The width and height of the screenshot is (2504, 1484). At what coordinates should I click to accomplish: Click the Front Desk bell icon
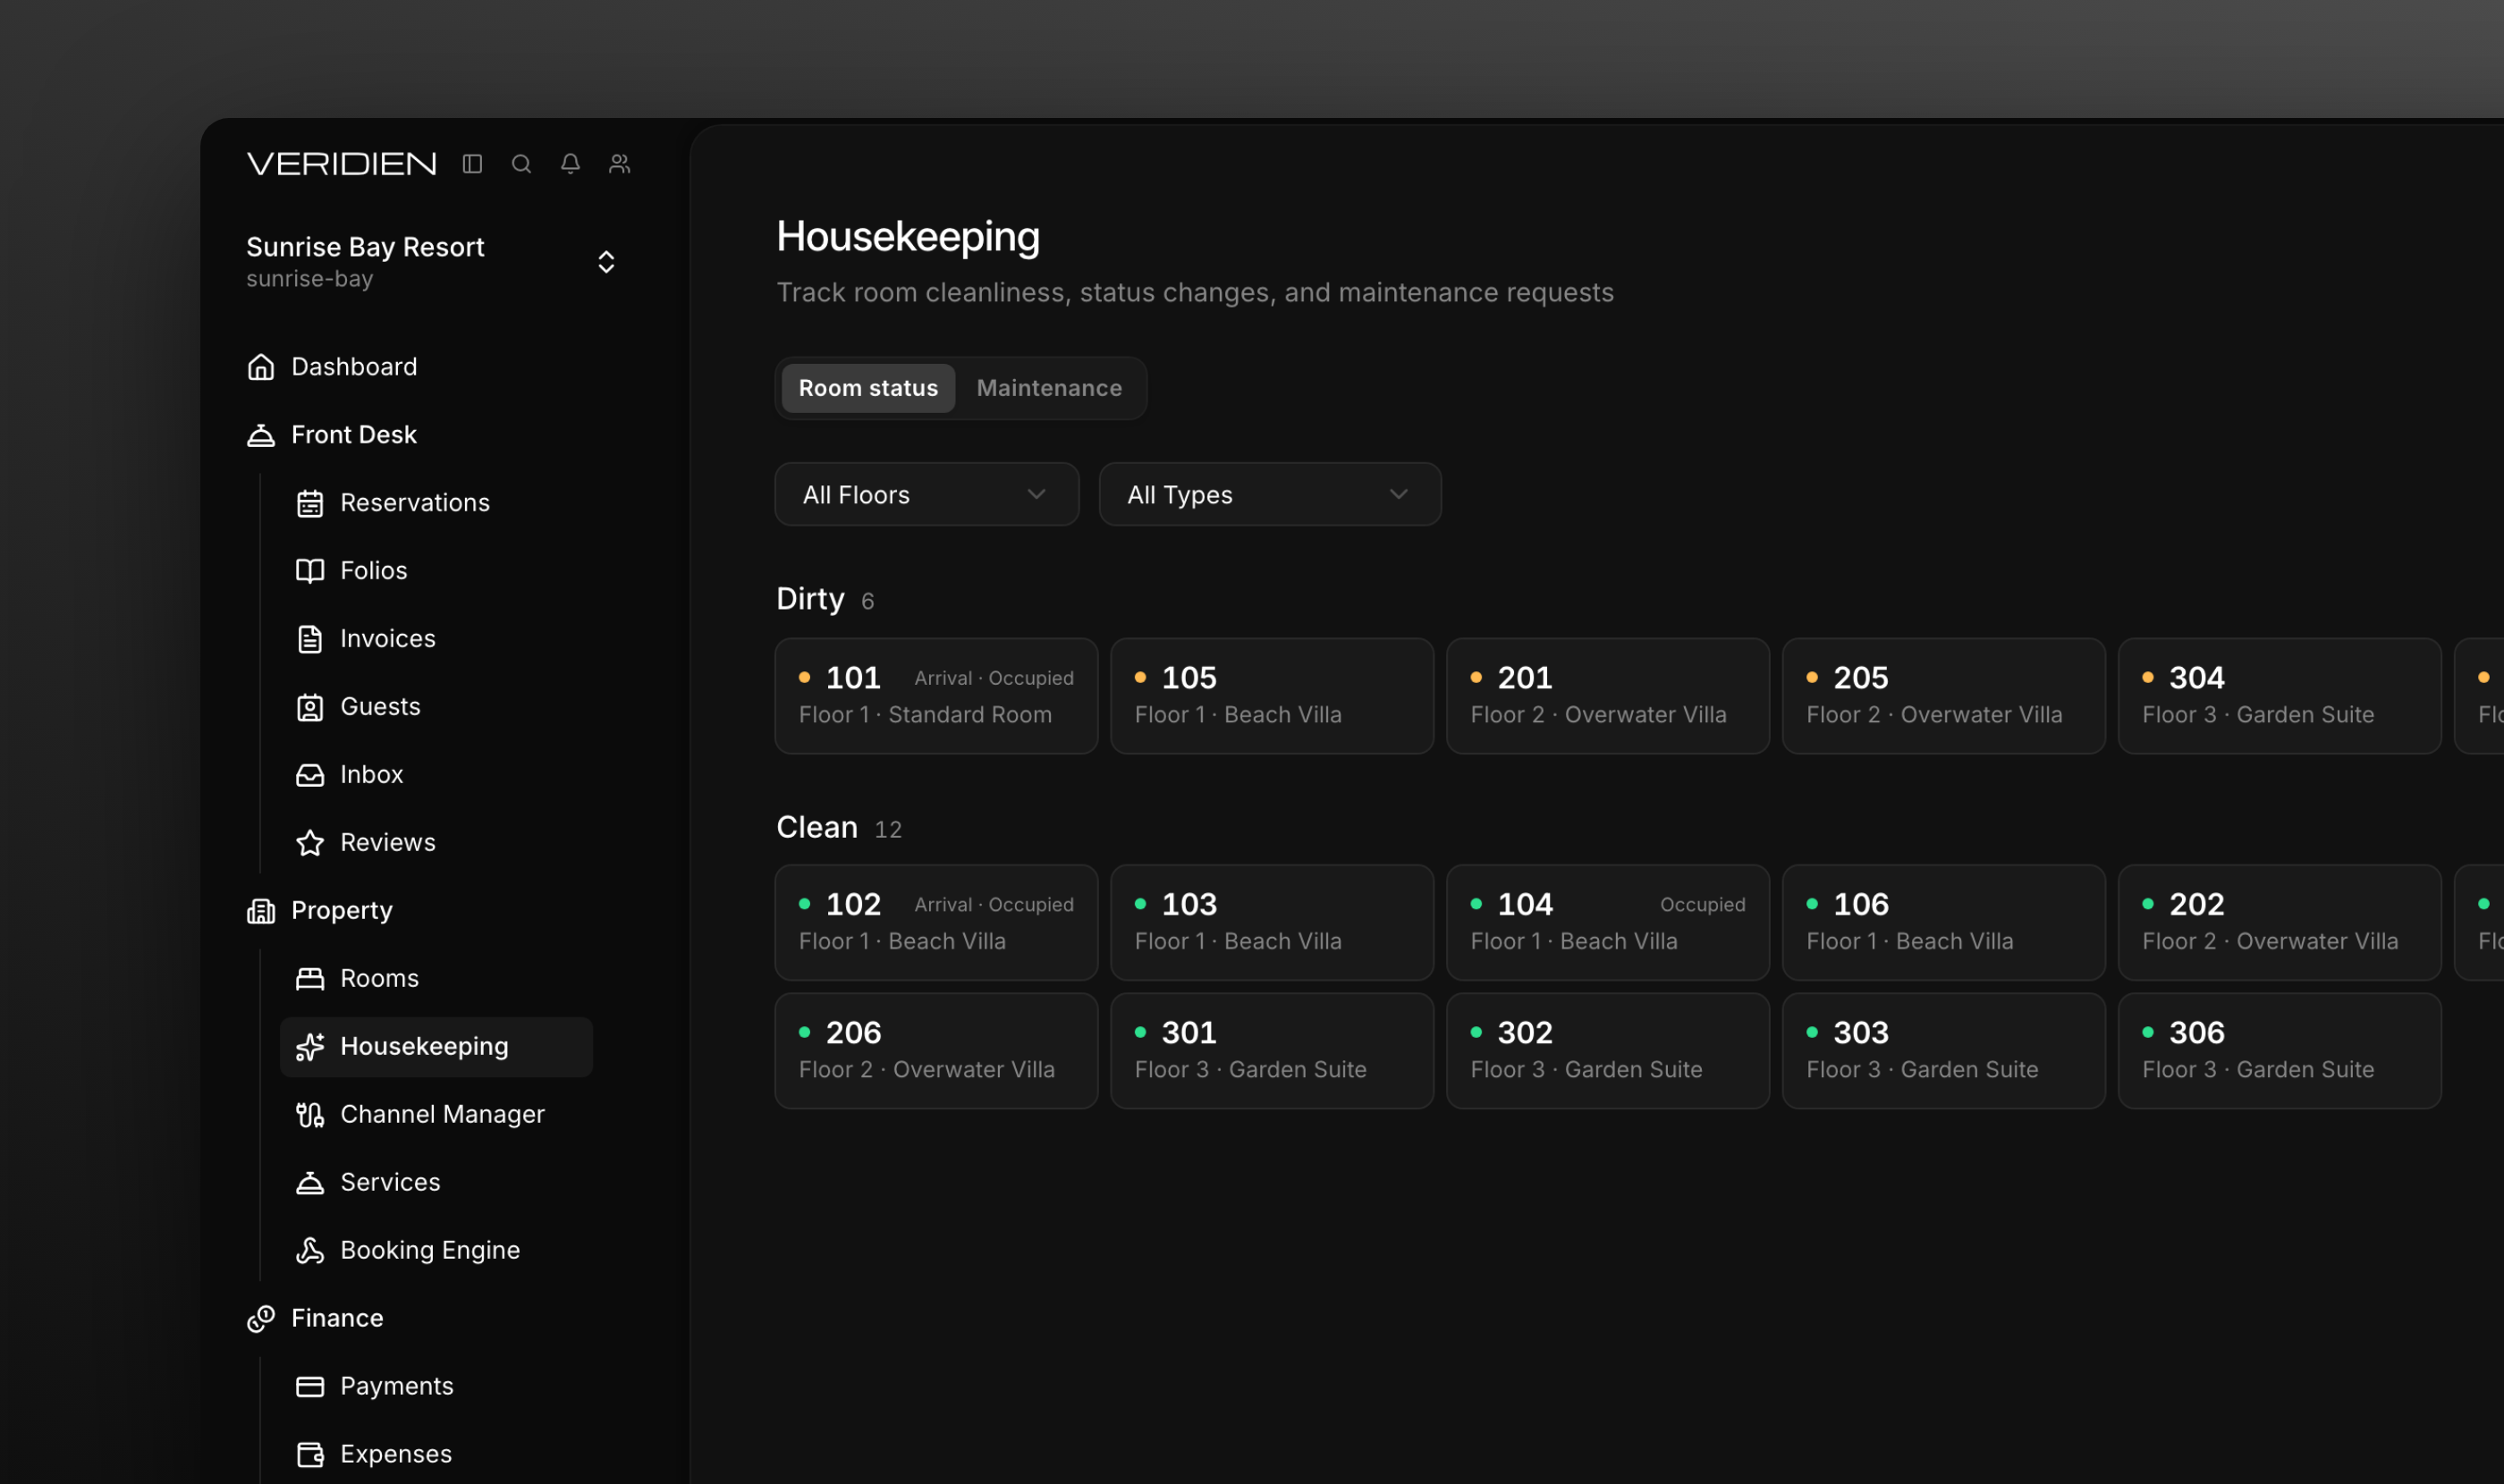(x=261, y=435)
